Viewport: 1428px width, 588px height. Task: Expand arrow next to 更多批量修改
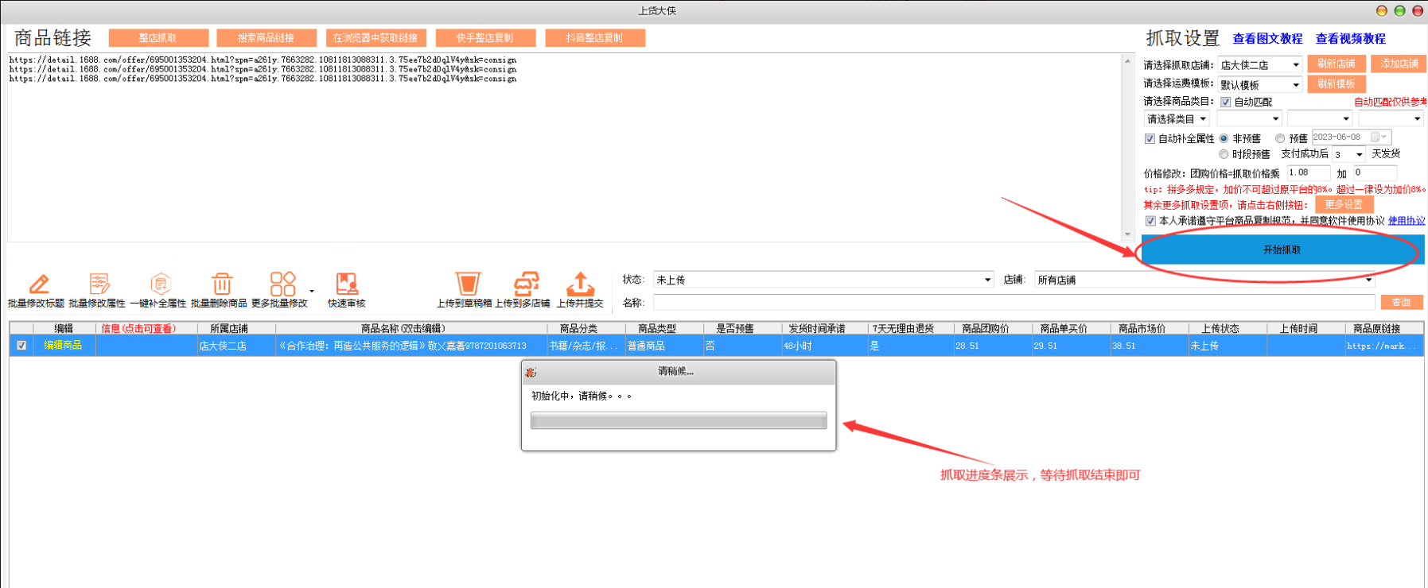click(x=311, y=292)
